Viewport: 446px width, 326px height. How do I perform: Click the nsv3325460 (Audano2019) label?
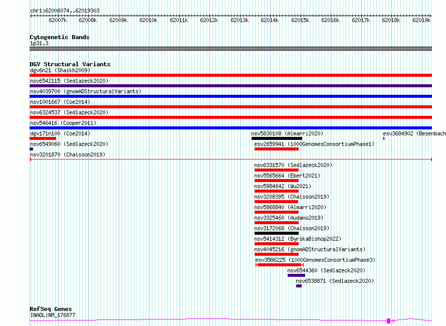click(289, 218)
